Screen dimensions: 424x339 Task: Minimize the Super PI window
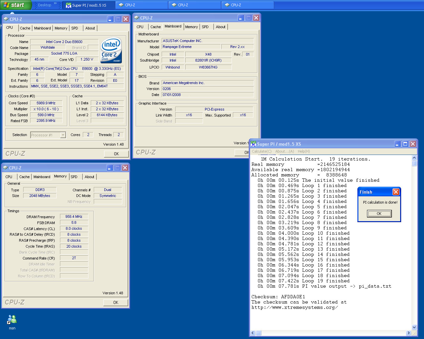pyautogui.click(x=398, y=144)
